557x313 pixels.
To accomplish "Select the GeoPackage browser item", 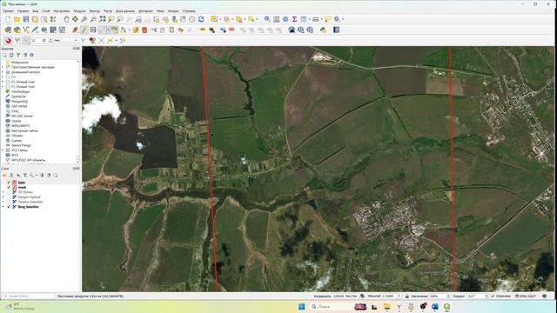I will pyautogui.click(x=20, y=91).
